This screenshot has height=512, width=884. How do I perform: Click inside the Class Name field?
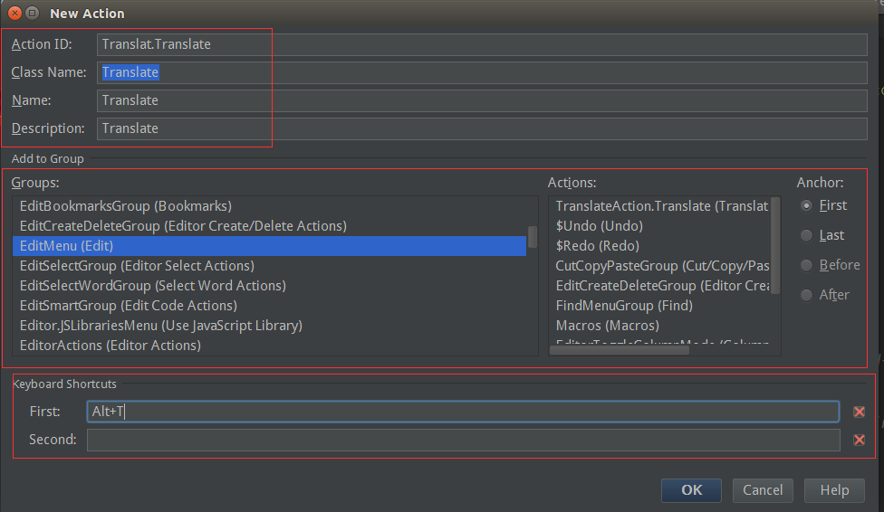pos(482,72)
